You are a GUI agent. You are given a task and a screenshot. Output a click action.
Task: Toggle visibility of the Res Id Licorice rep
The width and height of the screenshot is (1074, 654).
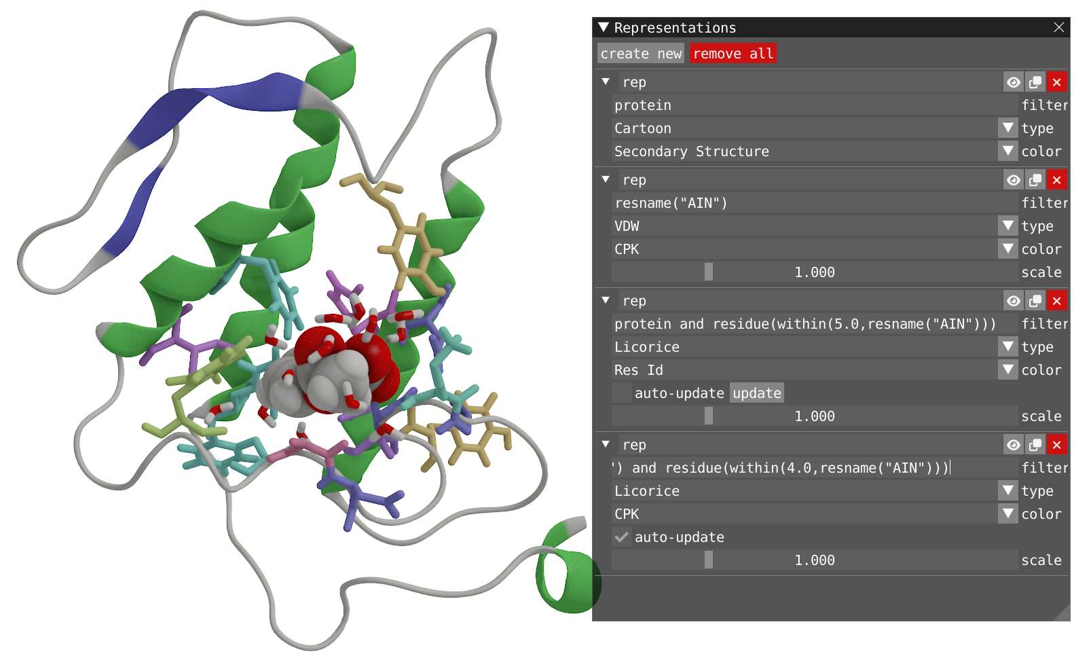(x=1014, y=301)
